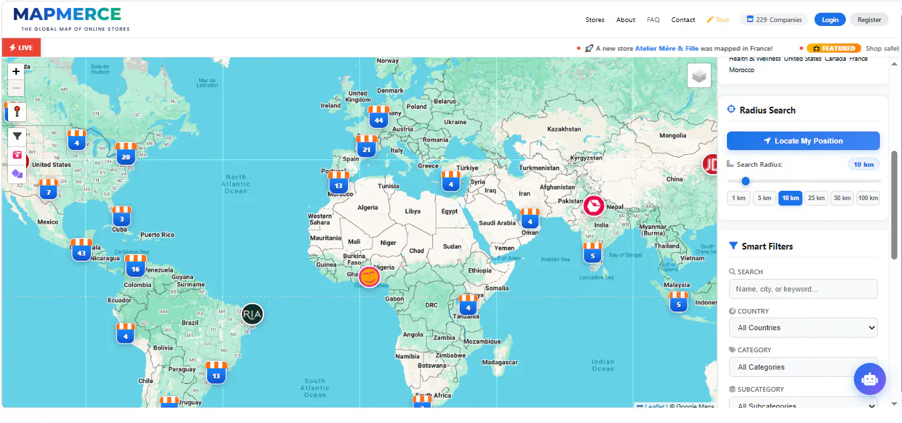Focus the Name, city, or keyword search field
Screen dimensions: 902x423
[803, 289]
